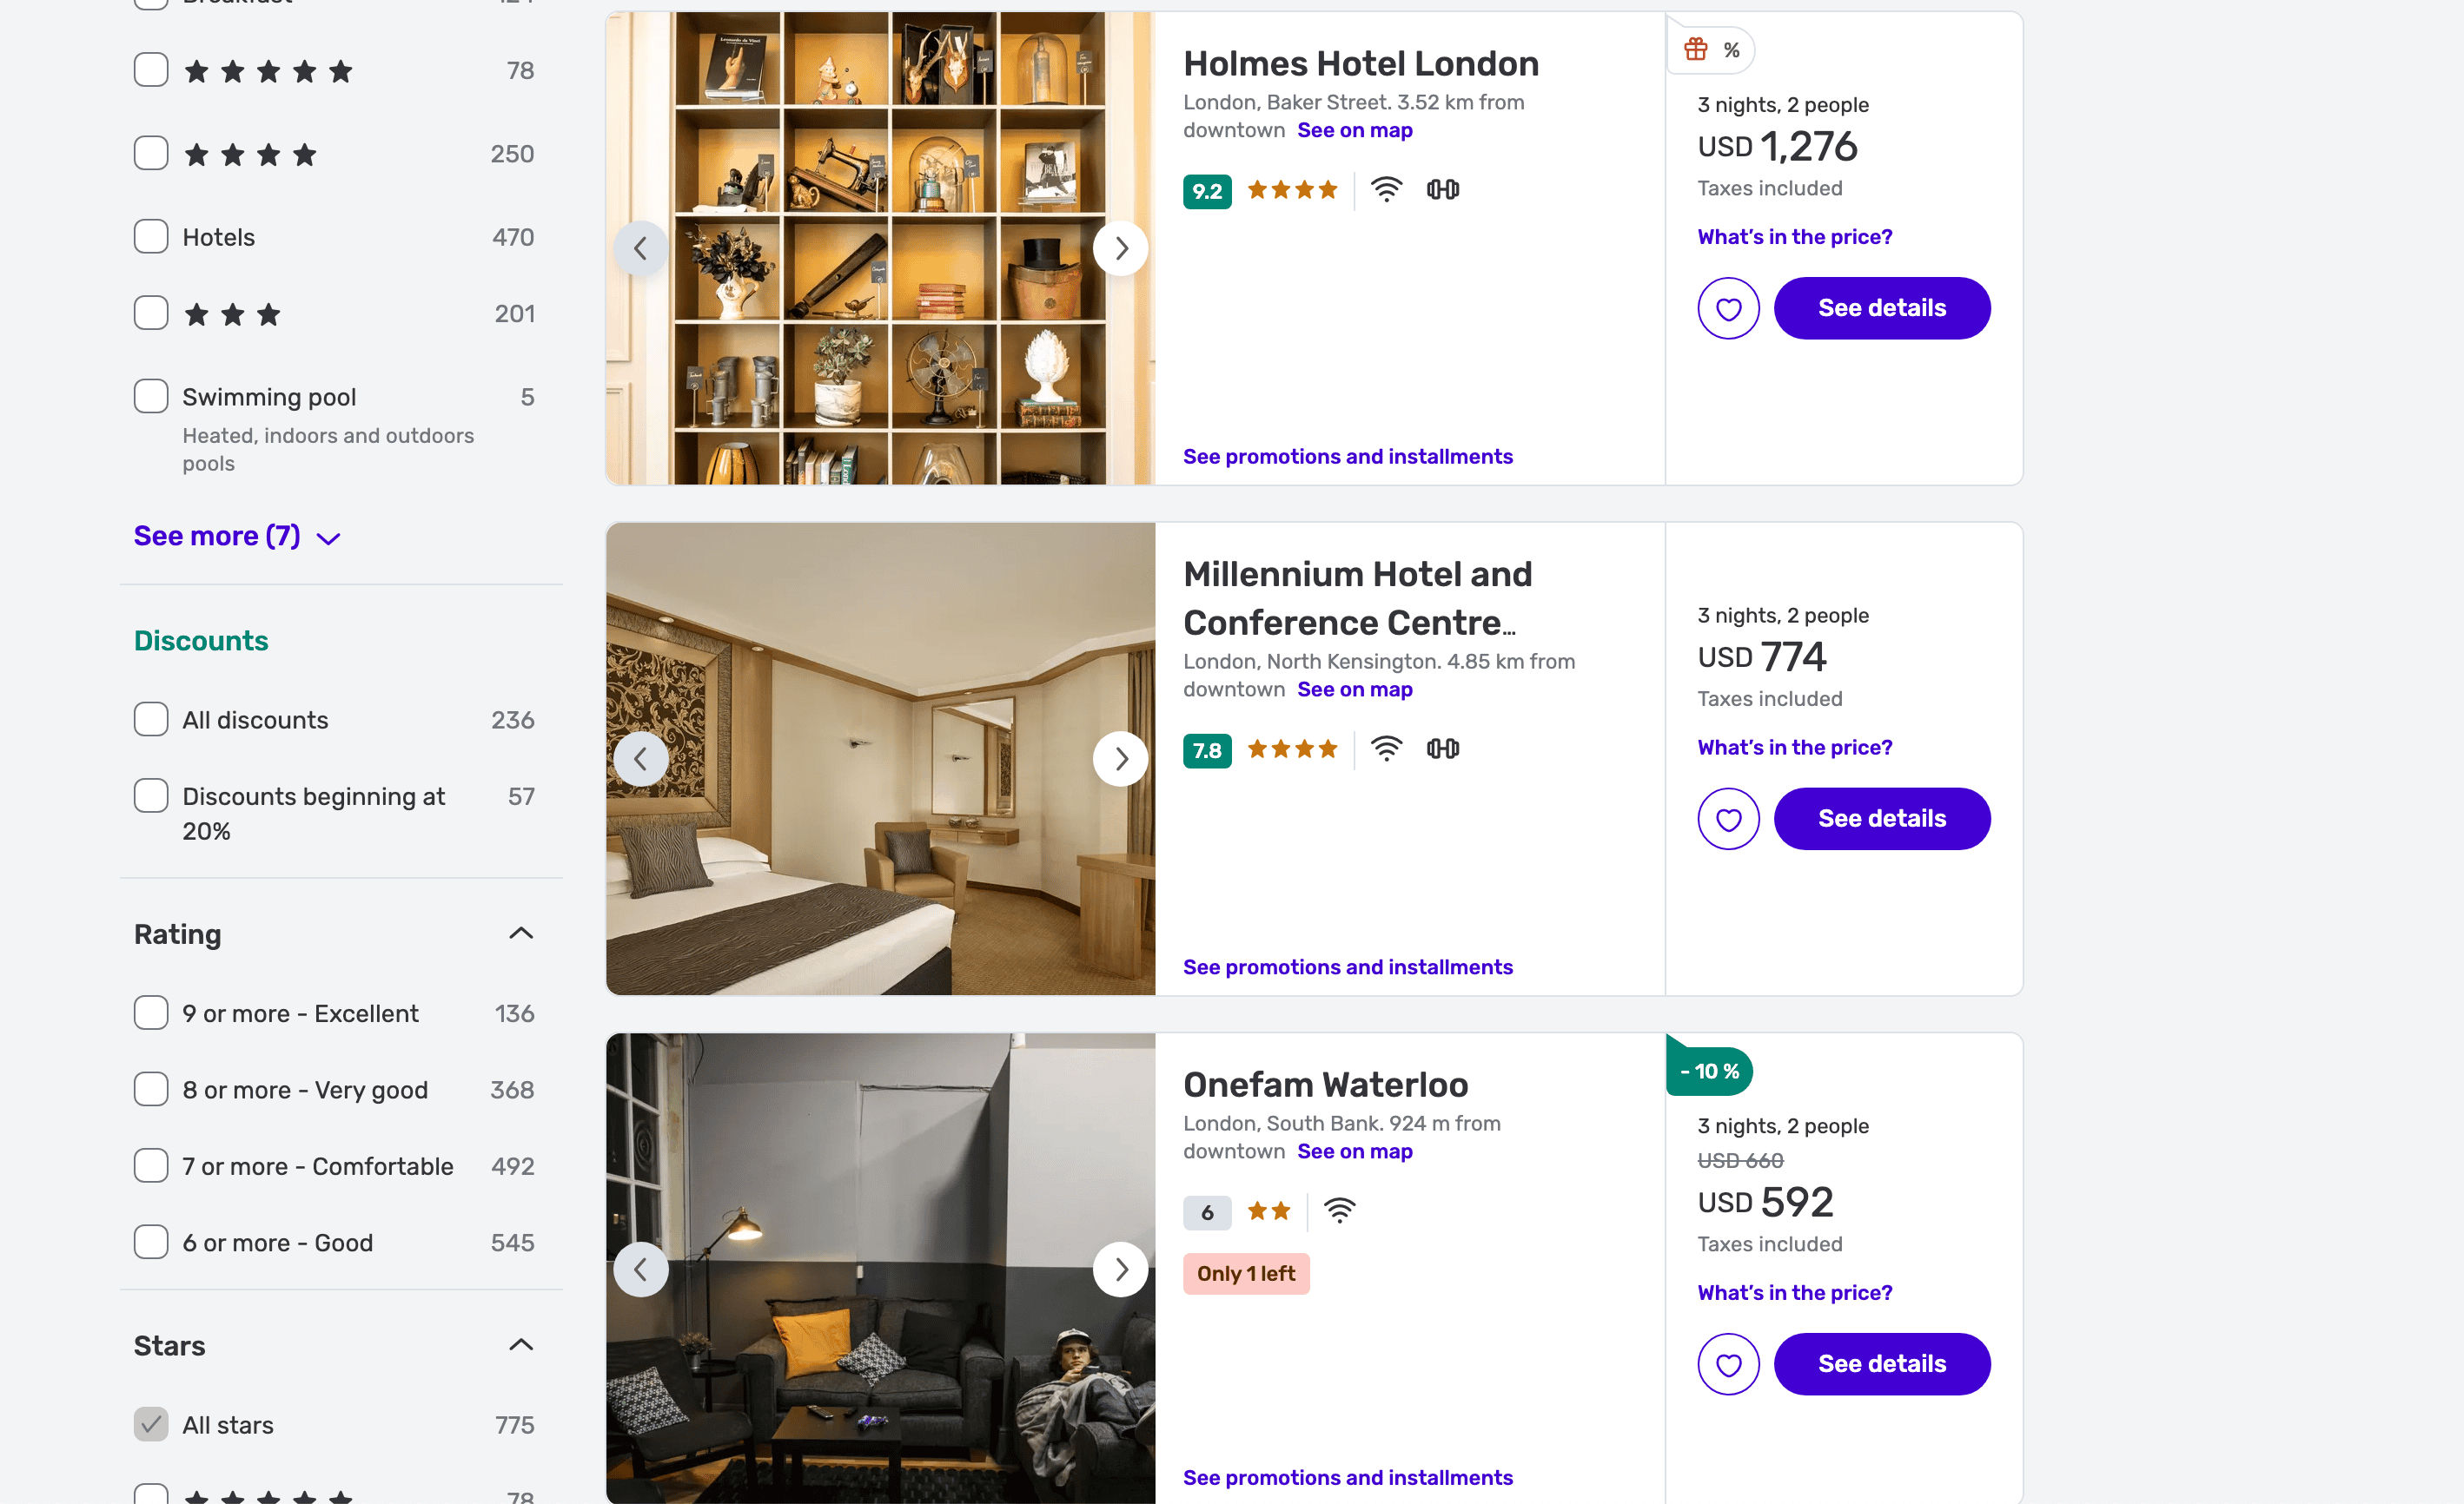Favorite Millennium Hotel with heart icon
This screenshot has height=1504, width=2464.
(1727, 819)
